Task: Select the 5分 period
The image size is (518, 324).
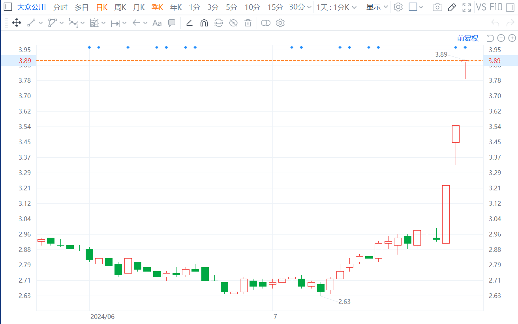Action: 232,7
